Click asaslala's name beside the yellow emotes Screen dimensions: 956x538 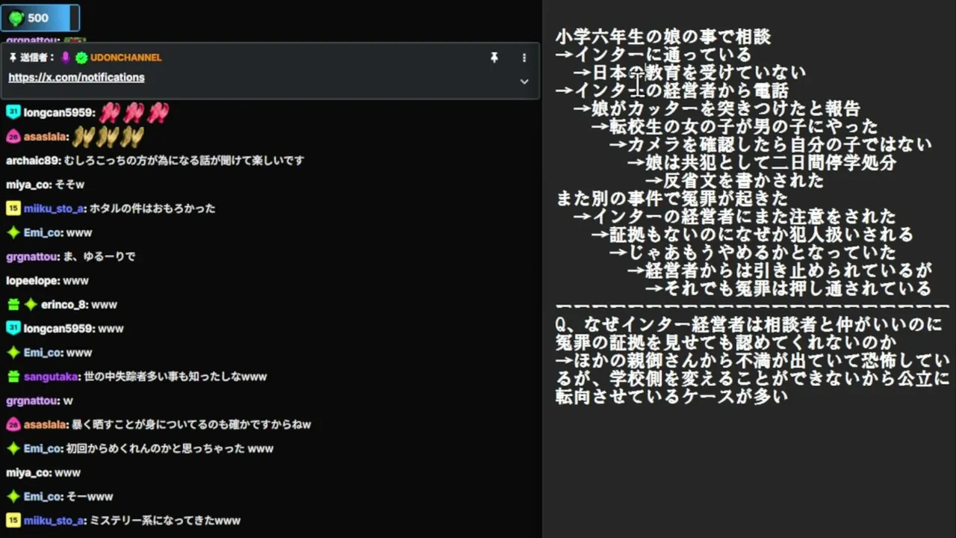pyautogui.click(x=46, y=137)
